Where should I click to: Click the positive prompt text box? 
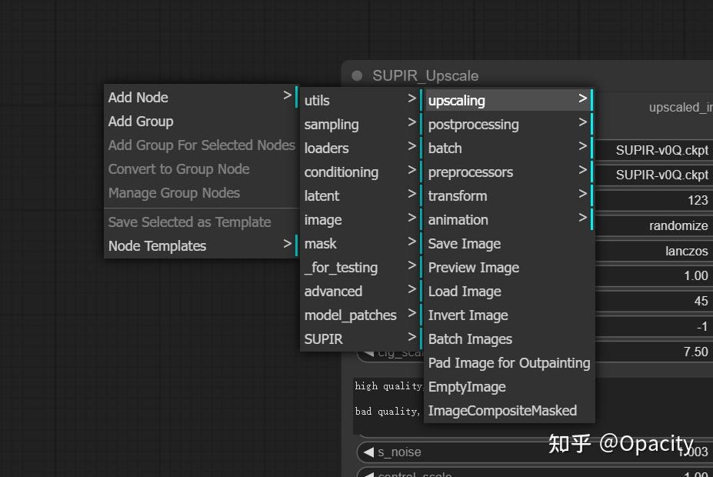pyautogui.click(x=388, y=386)
